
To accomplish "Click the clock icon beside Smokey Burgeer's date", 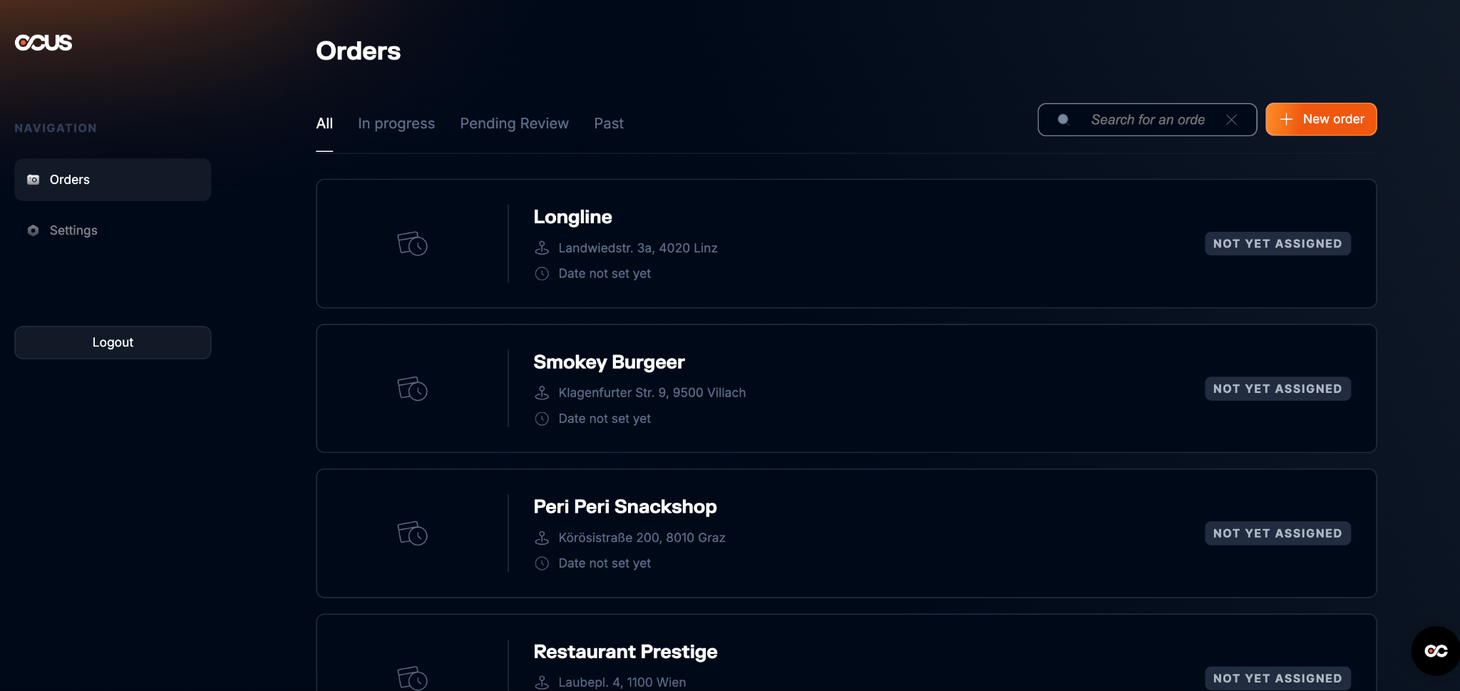I will (543, 419).
